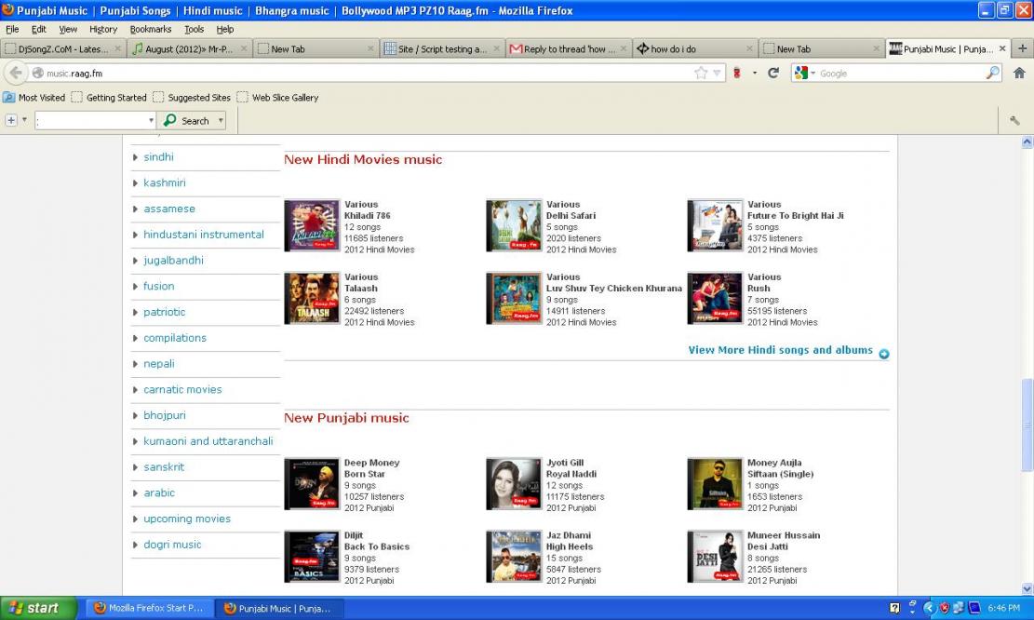1034x620 pixels.
Task: Click the plus icon on search toolbar
Action: [11, 120]
